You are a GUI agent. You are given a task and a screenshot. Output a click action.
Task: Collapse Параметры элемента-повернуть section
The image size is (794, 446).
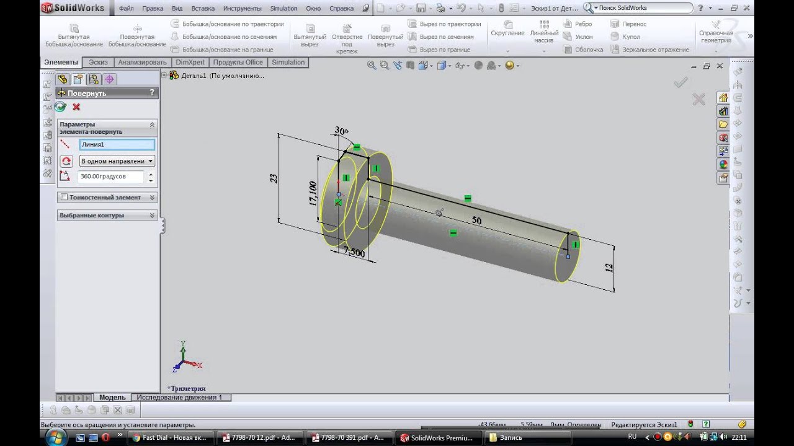(152, 125)
